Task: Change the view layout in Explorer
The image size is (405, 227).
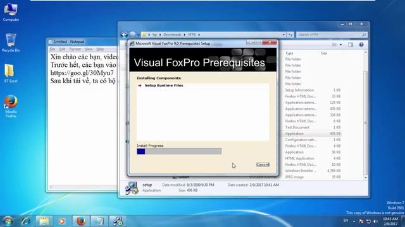Action: (x=335, y=45)
